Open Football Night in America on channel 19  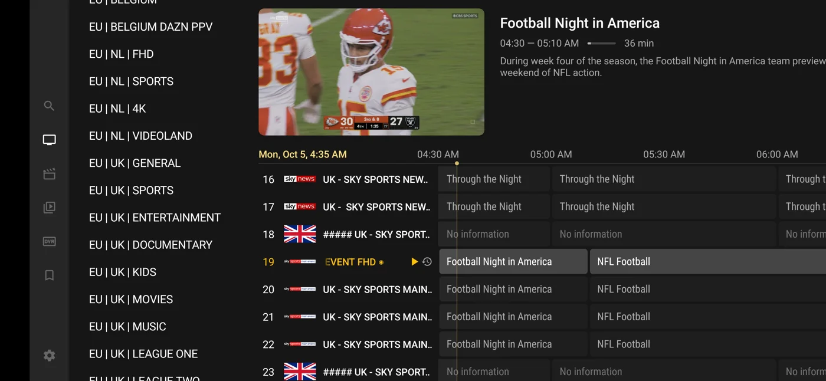coord(513,262)
